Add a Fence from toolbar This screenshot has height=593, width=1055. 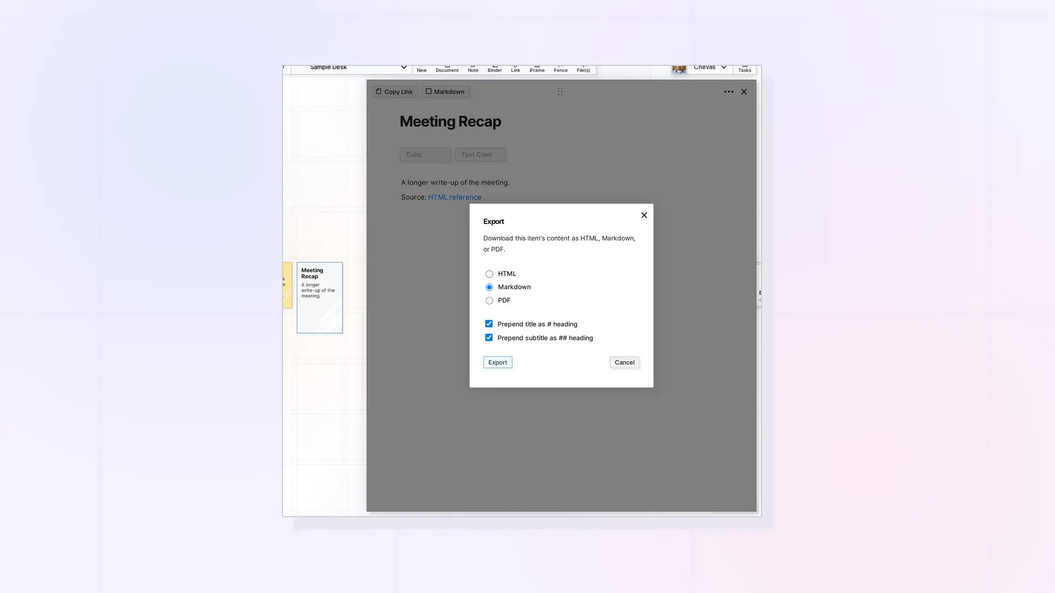click(560, 69)
